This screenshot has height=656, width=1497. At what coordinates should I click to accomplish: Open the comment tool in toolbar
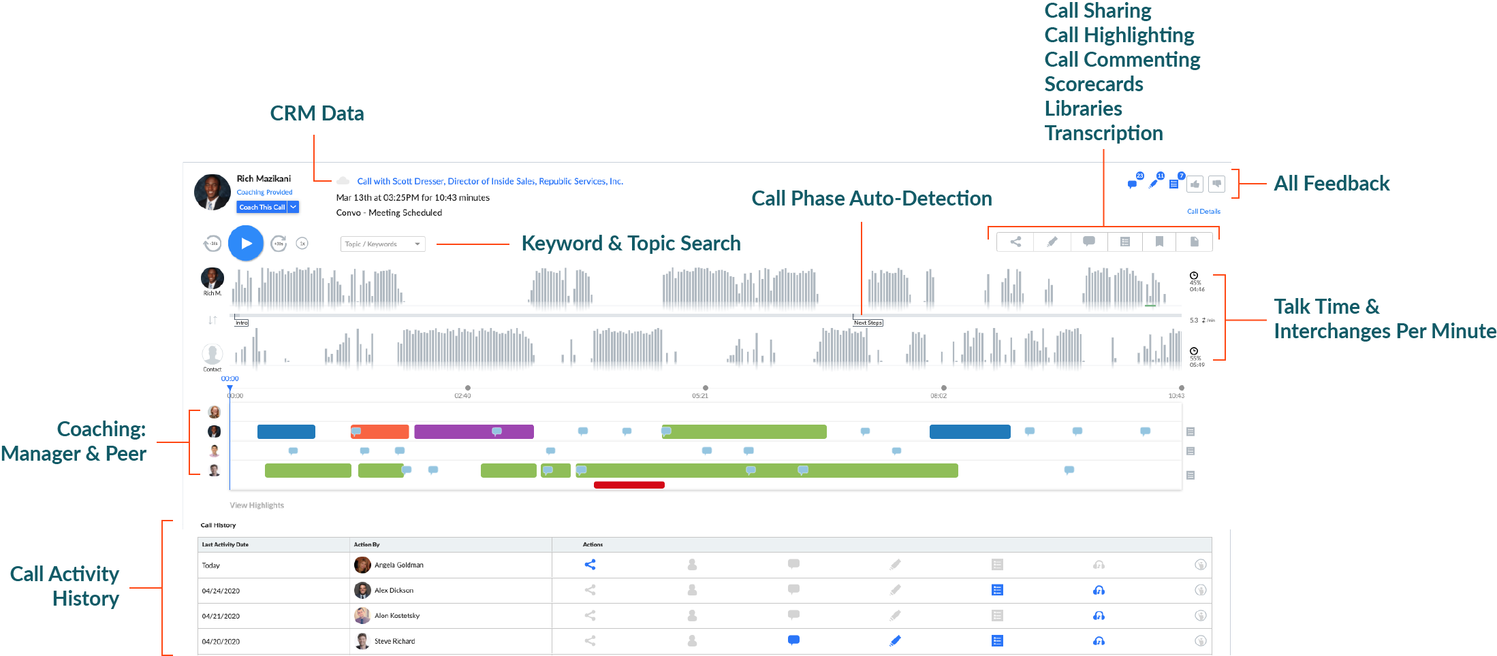(x=1089, y=242)
